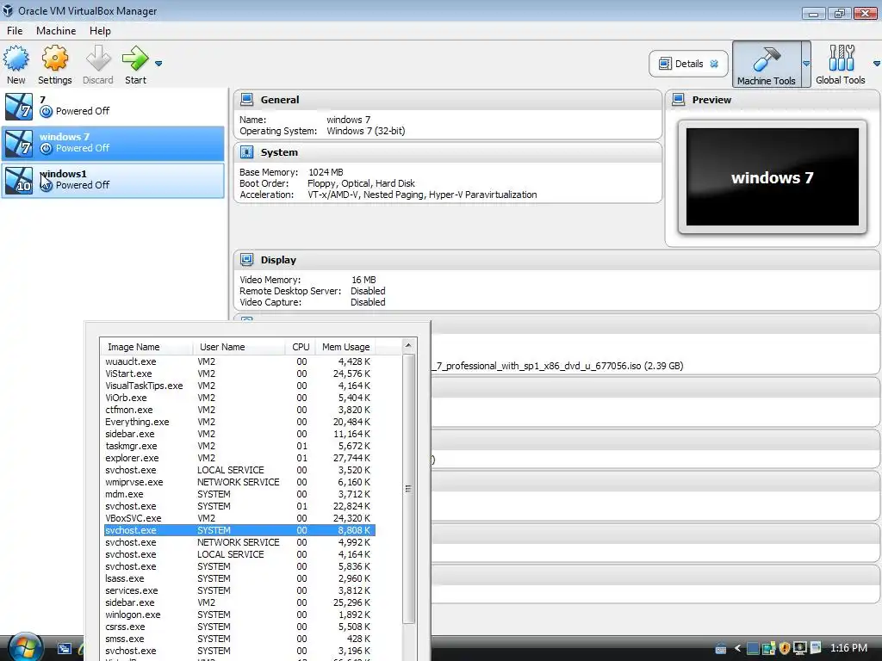Close the Details tool with its X icon
The height and width of the screenshot is (661, 882).
coord(714,64)
